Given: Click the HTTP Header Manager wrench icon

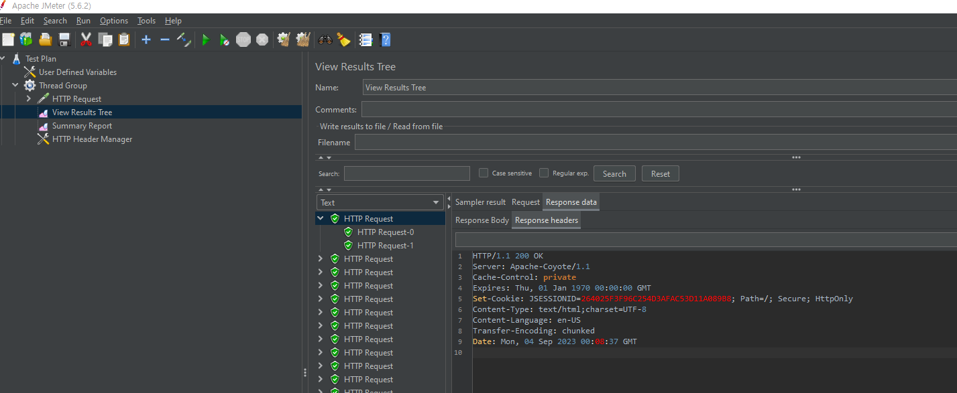Looking at the screenshot, I should click(43, 139).
